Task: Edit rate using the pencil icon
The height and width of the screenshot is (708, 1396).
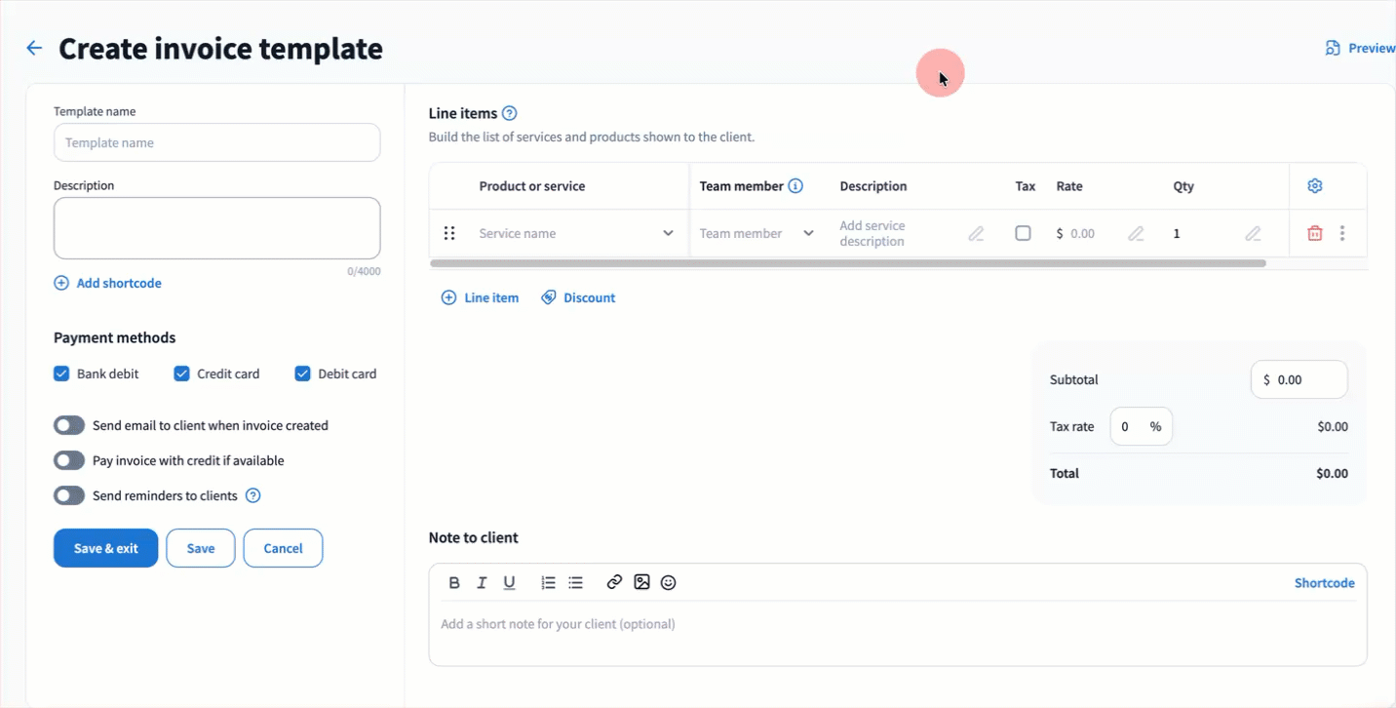Action: (1136, 234)
